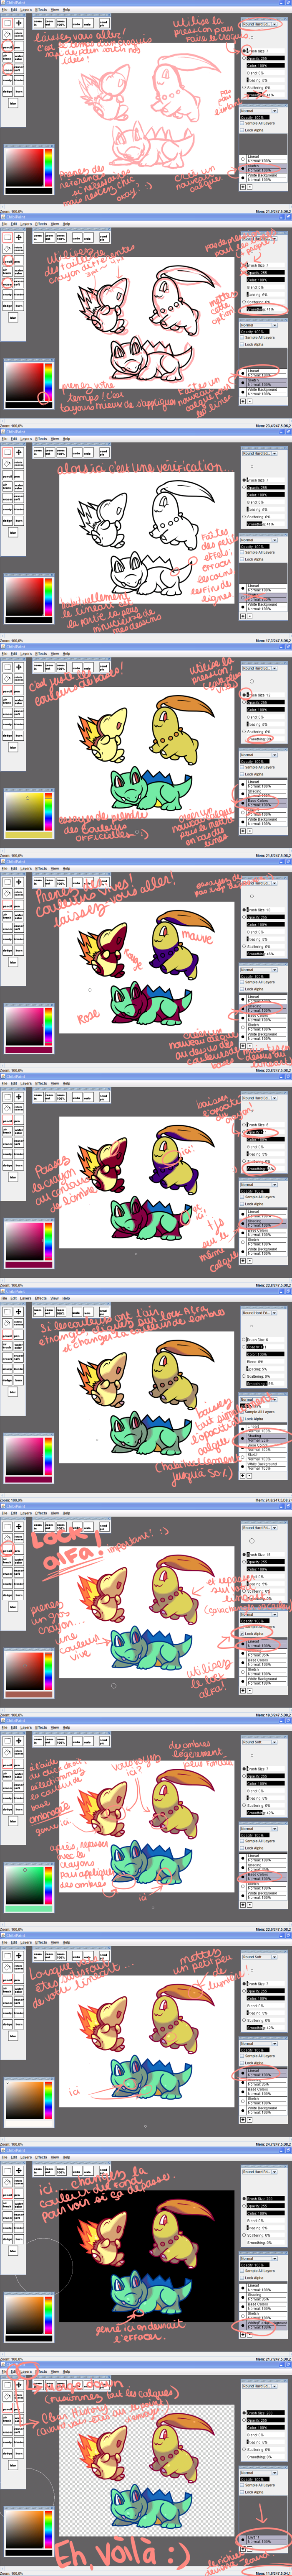
Task: Select rectangle selection tool in final screenshot
Action: coord(7,2385)
